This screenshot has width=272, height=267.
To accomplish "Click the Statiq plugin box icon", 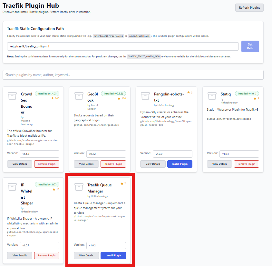I will pyautogui.click(x=212, y=96).
